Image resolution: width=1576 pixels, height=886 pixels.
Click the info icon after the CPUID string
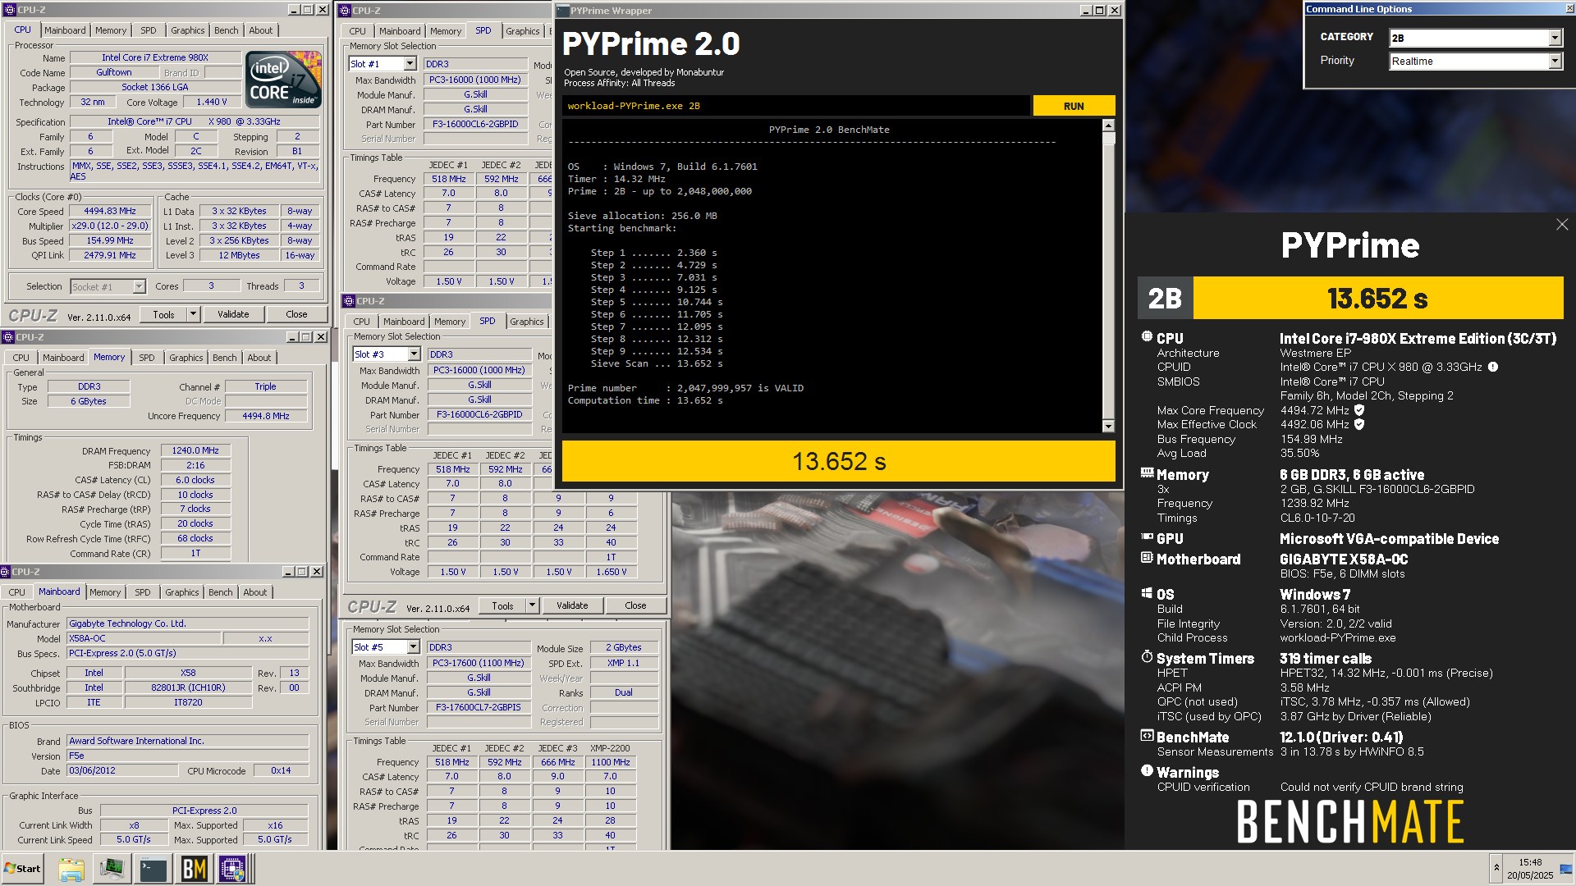pos(1493,367)
